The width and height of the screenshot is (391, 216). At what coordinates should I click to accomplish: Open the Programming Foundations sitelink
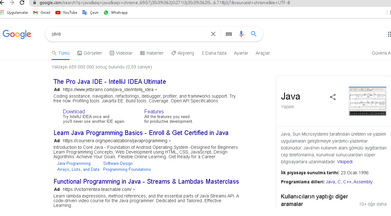click(127, 170)
